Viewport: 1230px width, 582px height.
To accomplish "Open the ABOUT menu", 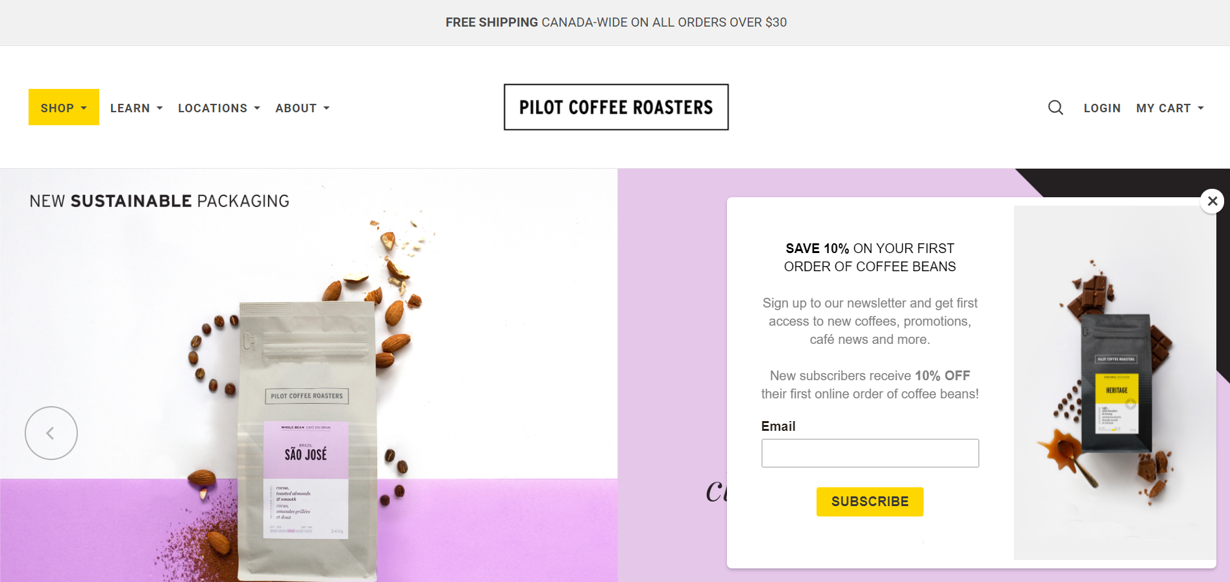I will [x=302, y=108].
